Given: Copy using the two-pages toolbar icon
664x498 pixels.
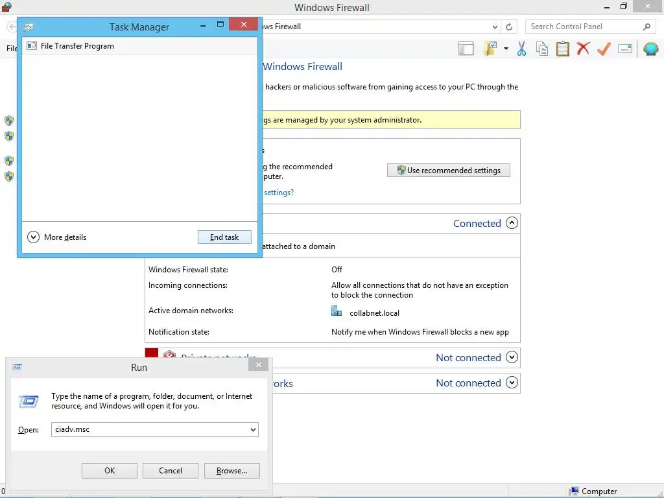Looking at the screenshot, I should [x=542, y=49].
